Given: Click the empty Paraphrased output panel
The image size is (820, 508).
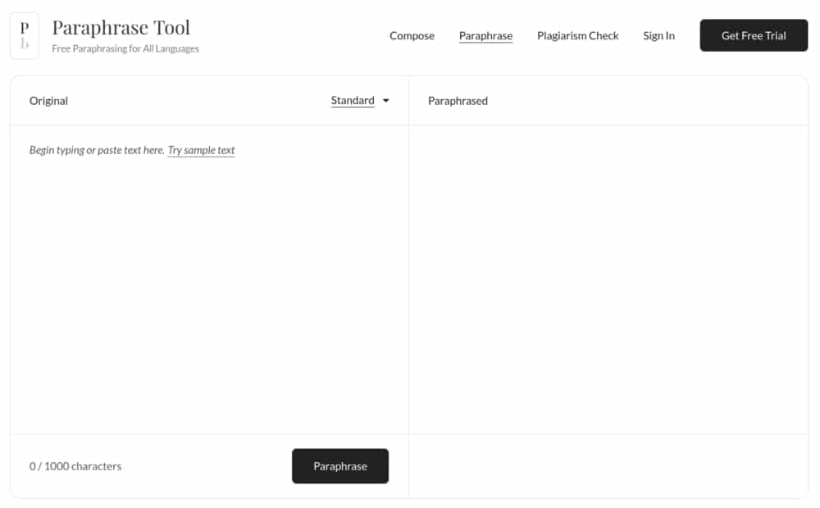Looking at the screenshot, I should [x=608, y=279].
